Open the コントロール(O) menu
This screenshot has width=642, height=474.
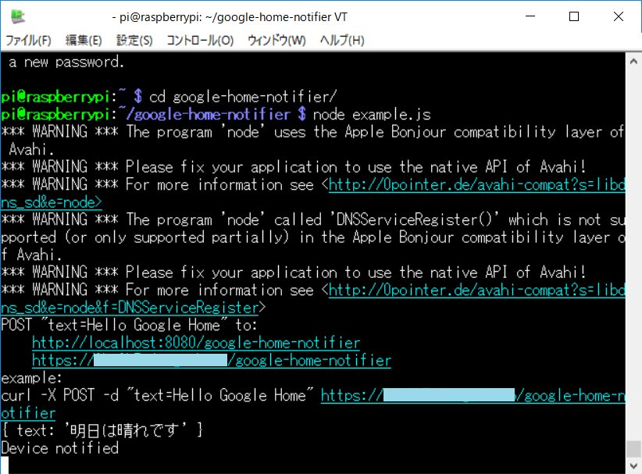click(200, 40)
